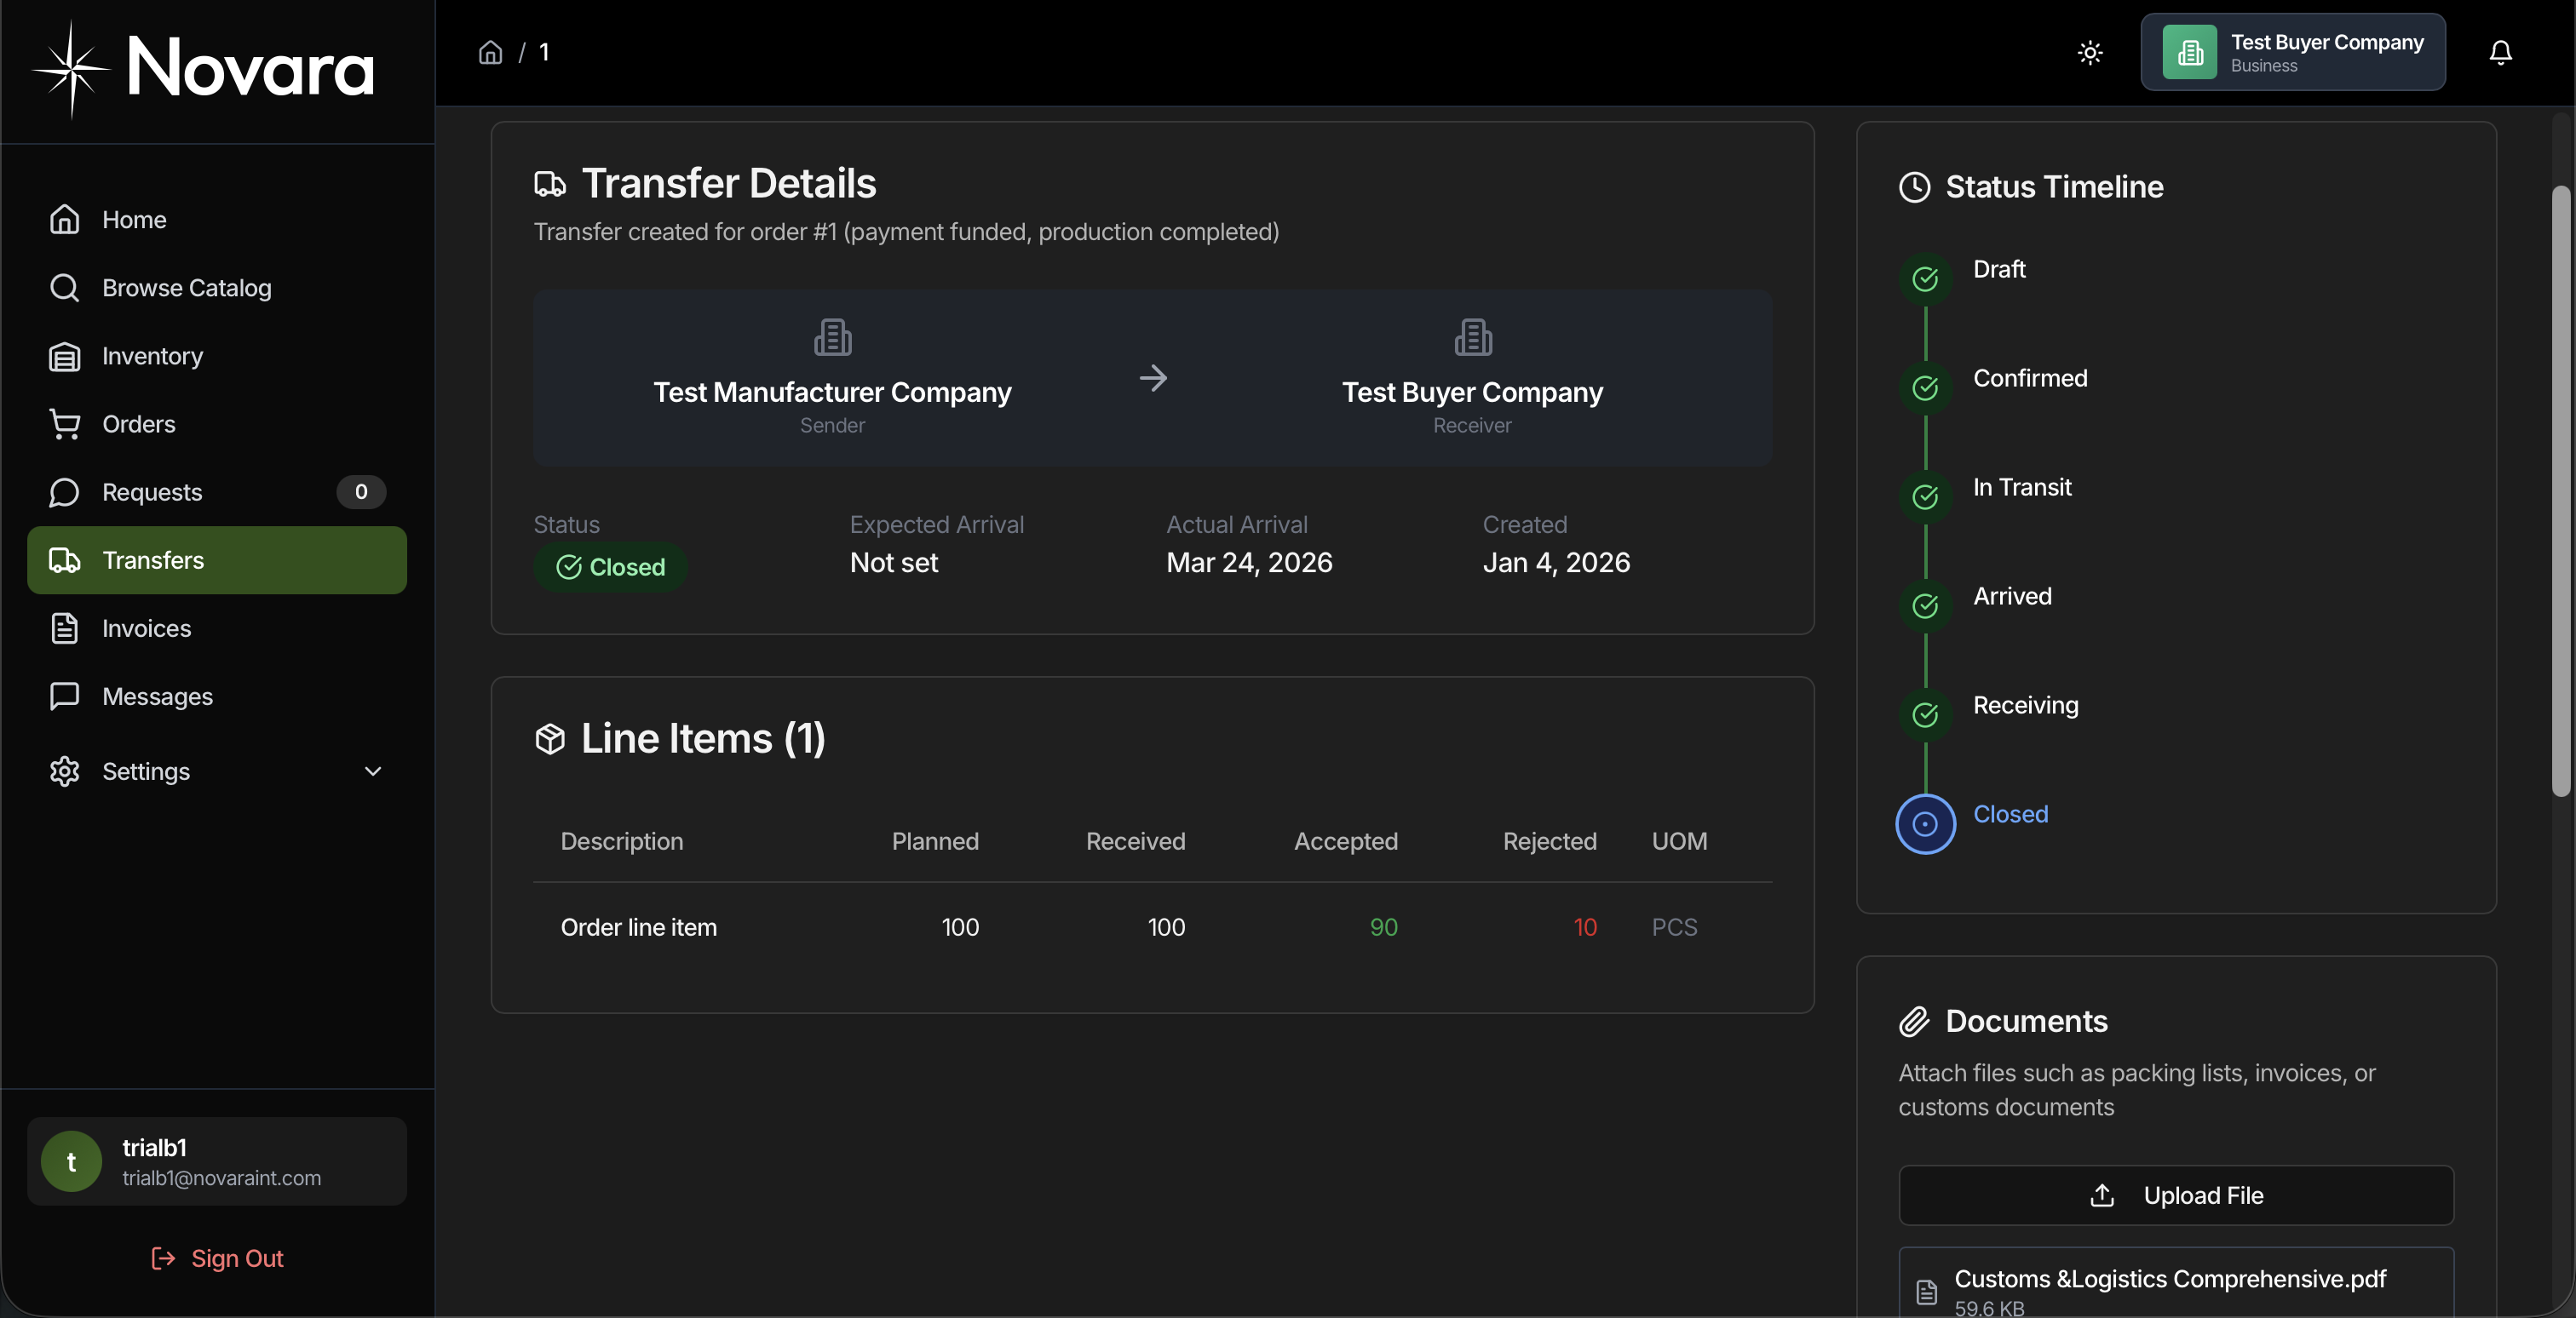The width and height of the screenshot is (2576, 1318).
Task: Select the In Transit timeline marker
Action: click(x=1925, y=496)
